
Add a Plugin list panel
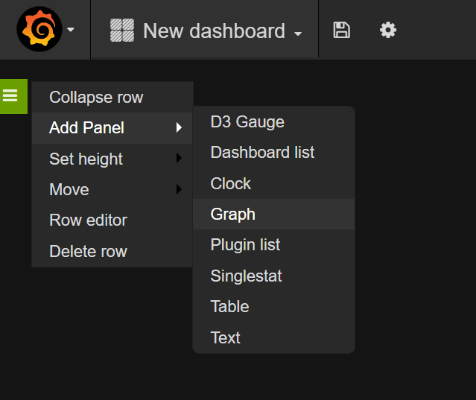274,245
